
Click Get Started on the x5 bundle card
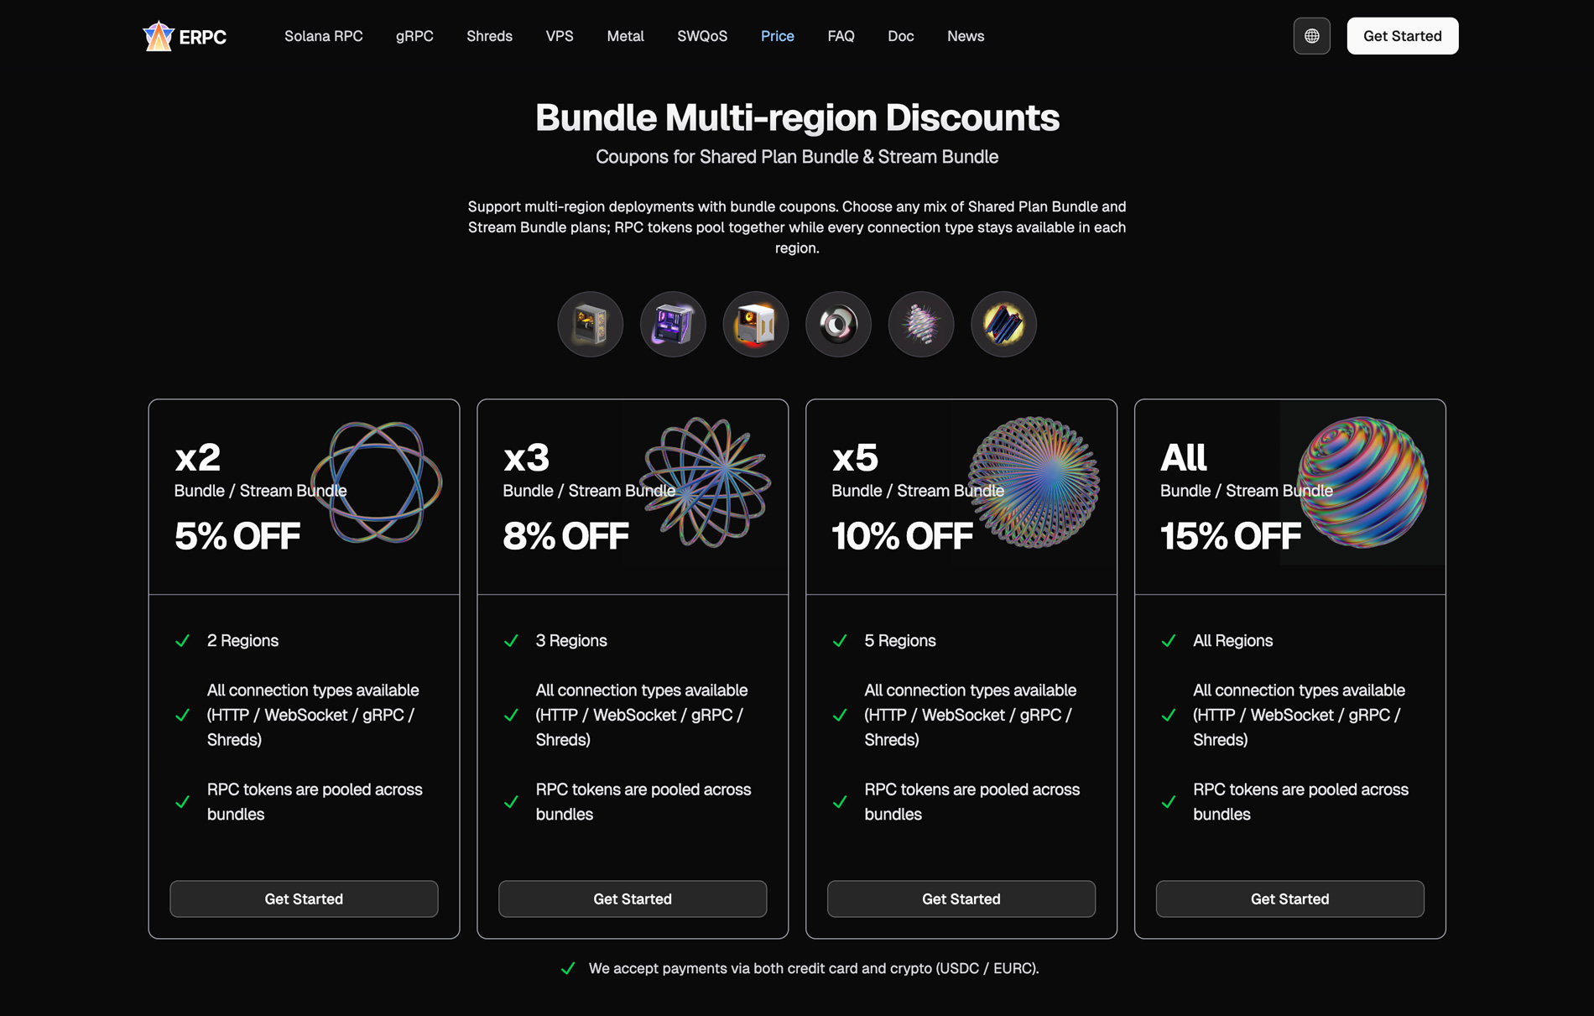click(x=961, y=899)
